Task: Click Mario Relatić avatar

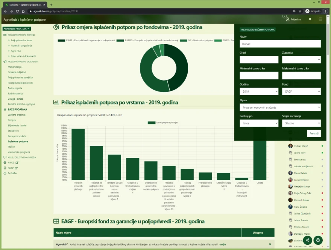Action: click(x=290, y=173)
